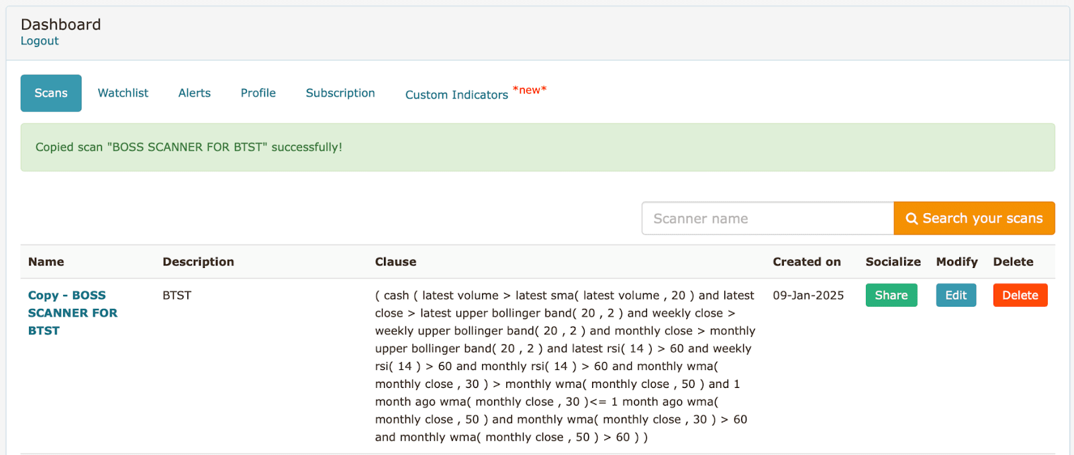Log out via the Logout link

[x=40, y=41]
